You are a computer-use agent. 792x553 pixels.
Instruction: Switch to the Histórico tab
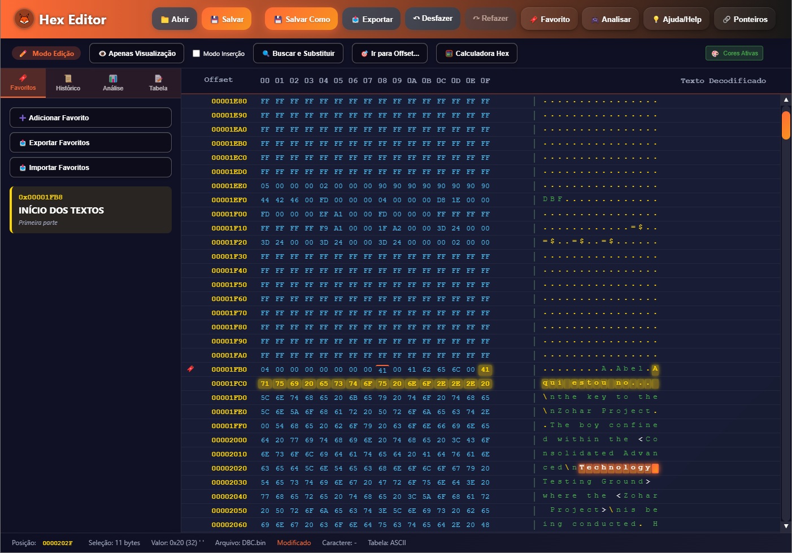point(68,83)
